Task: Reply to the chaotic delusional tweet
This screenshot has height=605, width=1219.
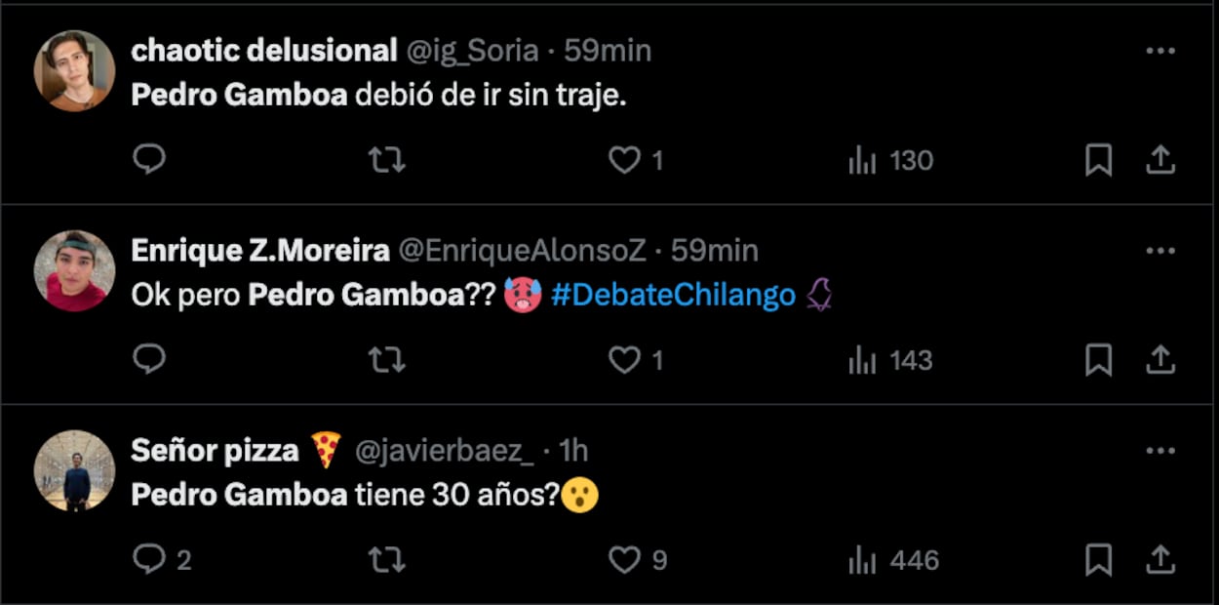Action: pos(149,159)
